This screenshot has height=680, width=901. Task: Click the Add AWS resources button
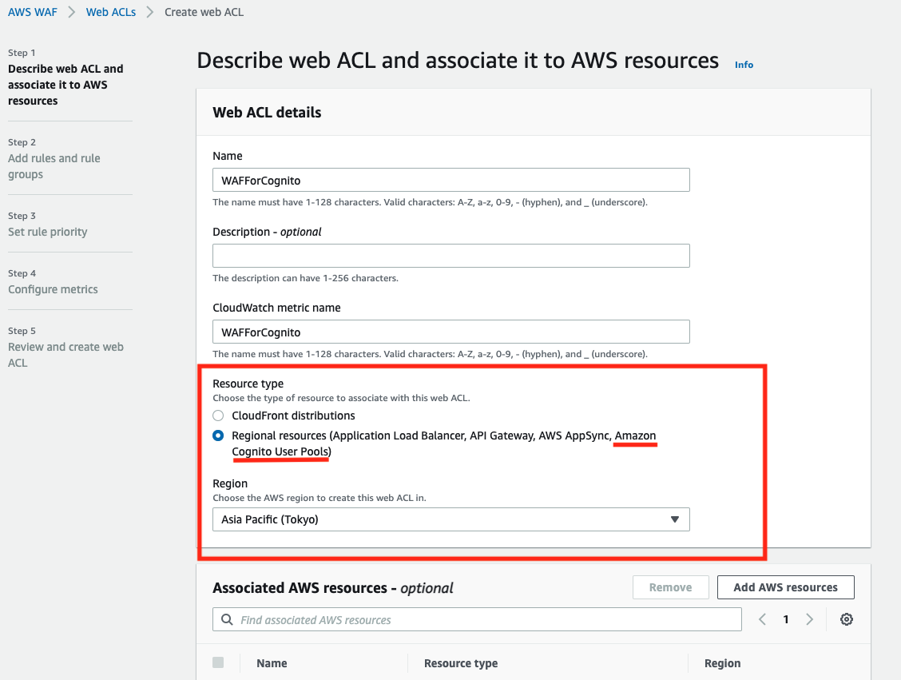[x=785, y=587]
